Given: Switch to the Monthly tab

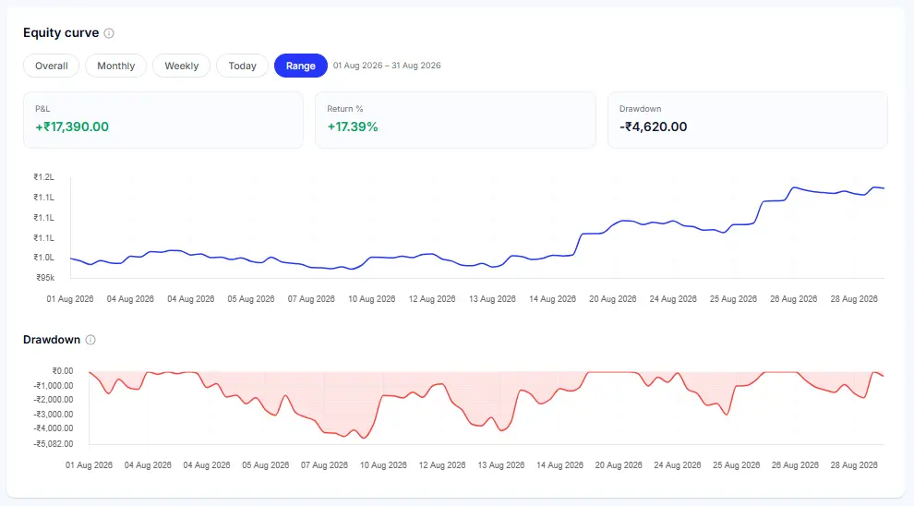Looking at the screenshot, I should tap(116, 66).
